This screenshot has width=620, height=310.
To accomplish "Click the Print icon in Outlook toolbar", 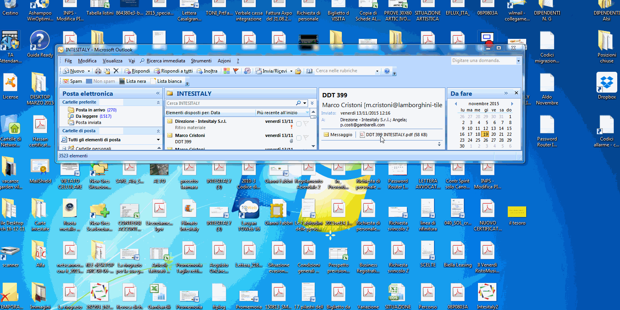I will 98,71.
